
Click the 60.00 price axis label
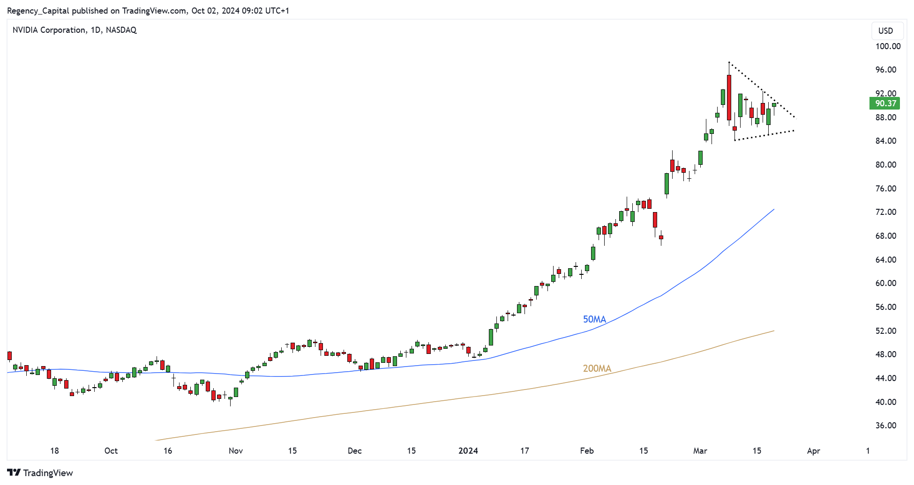tap(886, 283)
